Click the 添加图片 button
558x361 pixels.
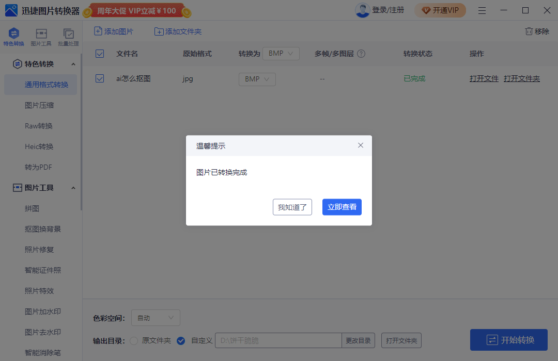(114, 31)
